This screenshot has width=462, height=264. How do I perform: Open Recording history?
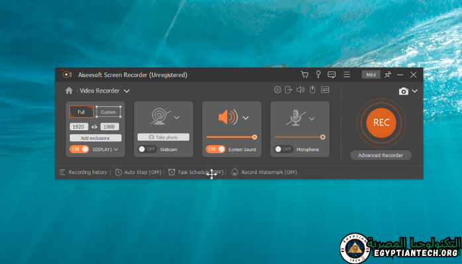point(83,172)
